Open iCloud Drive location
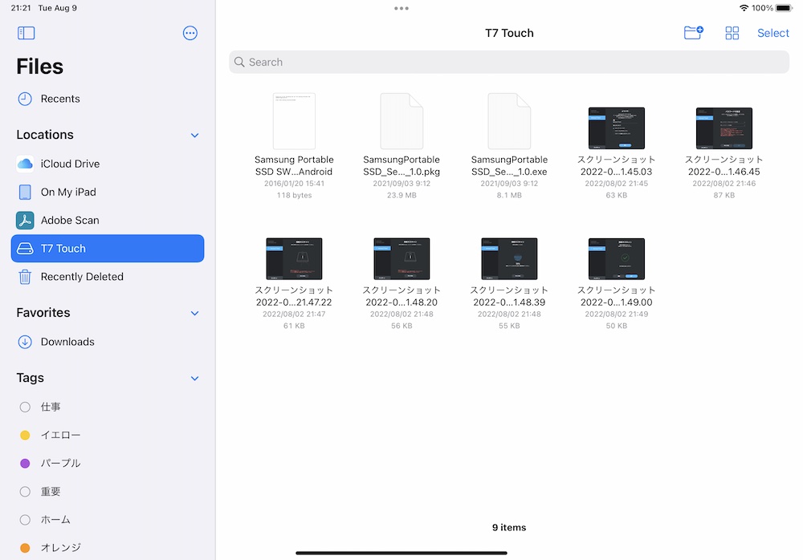Image resolution: width=803 pixels, height=560 pixels. 107,164
